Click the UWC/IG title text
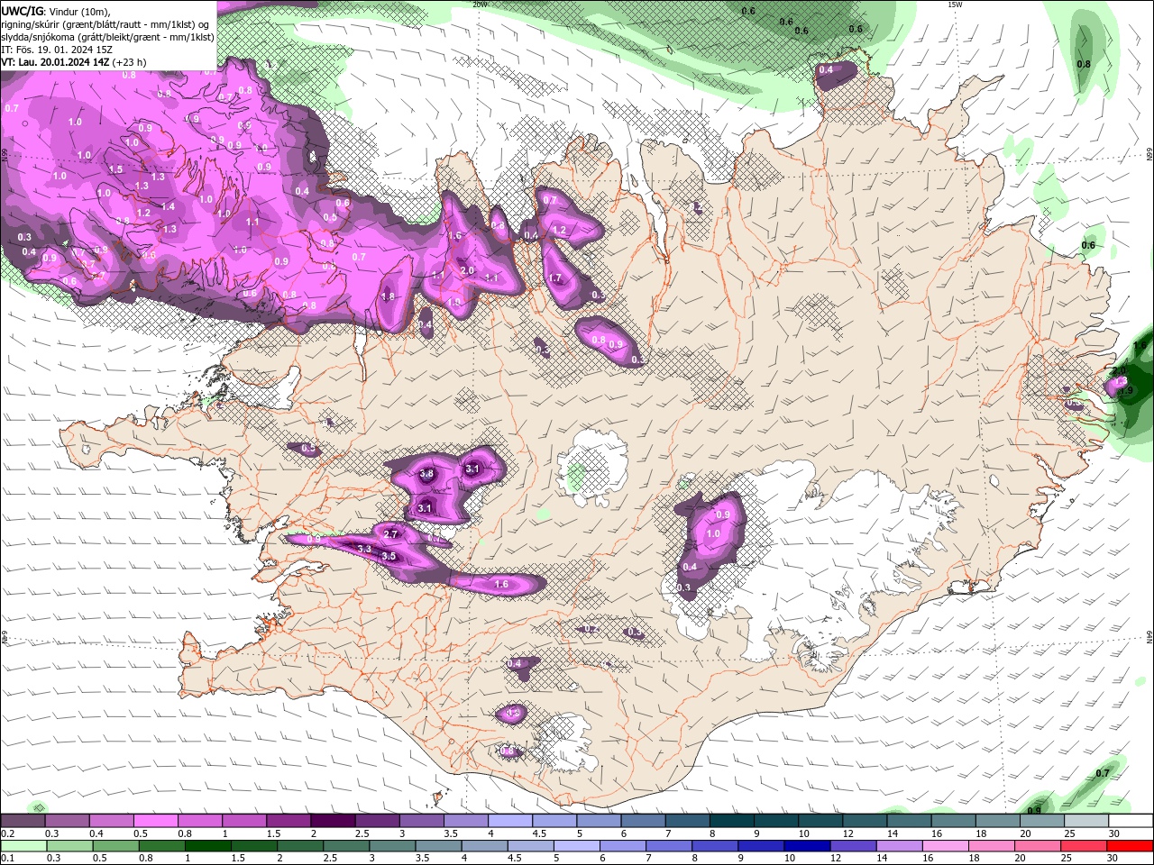The height and width of the screenshot is (865, 1154). point(23,10)
